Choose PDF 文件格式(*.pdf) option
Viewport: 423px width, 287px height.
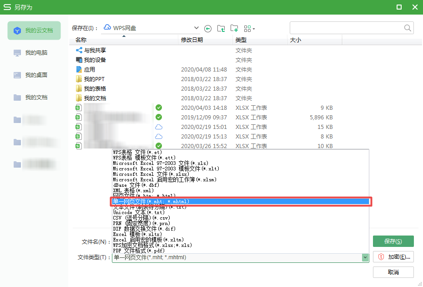click(x=139, y=251)
